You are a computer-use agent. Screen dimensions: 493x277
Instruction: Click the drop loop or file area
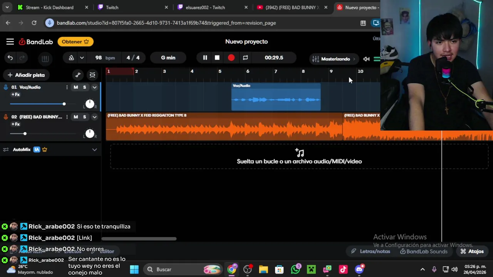click(x=299, y=157)
